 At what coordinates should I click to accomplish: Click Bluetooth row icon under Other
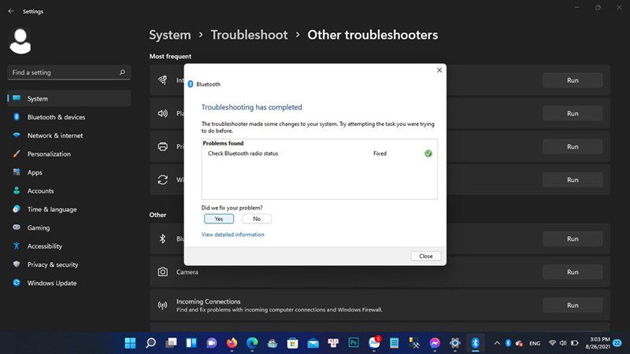tap(162, 239)
